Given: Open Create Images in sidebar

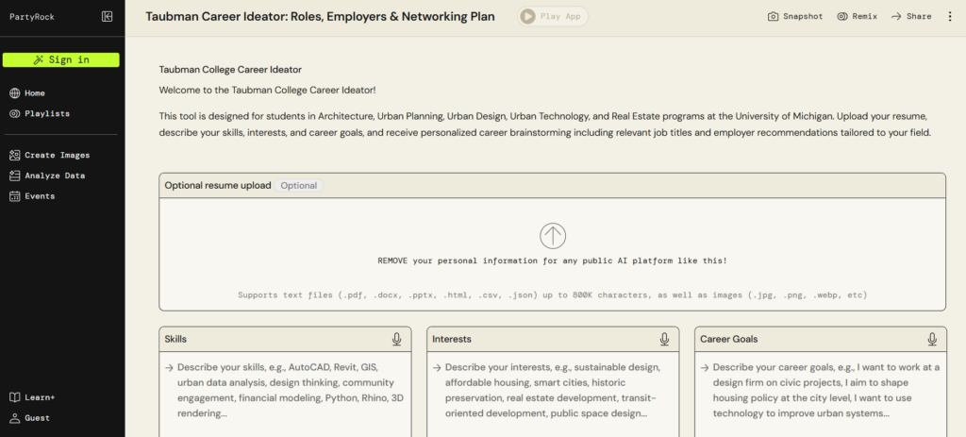Looking at the screenshot, I should 57,155.
